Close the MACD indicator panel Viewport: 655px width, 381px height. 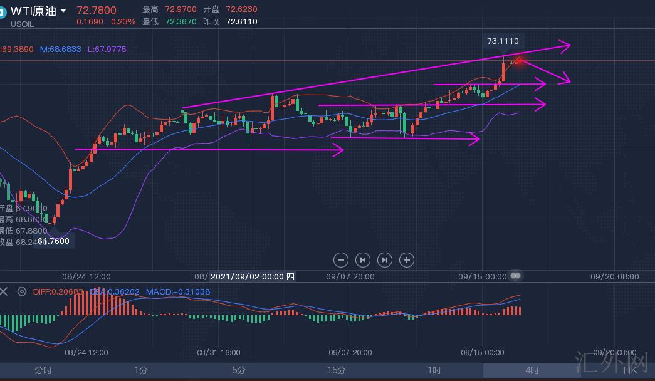[x=4, y=291]
